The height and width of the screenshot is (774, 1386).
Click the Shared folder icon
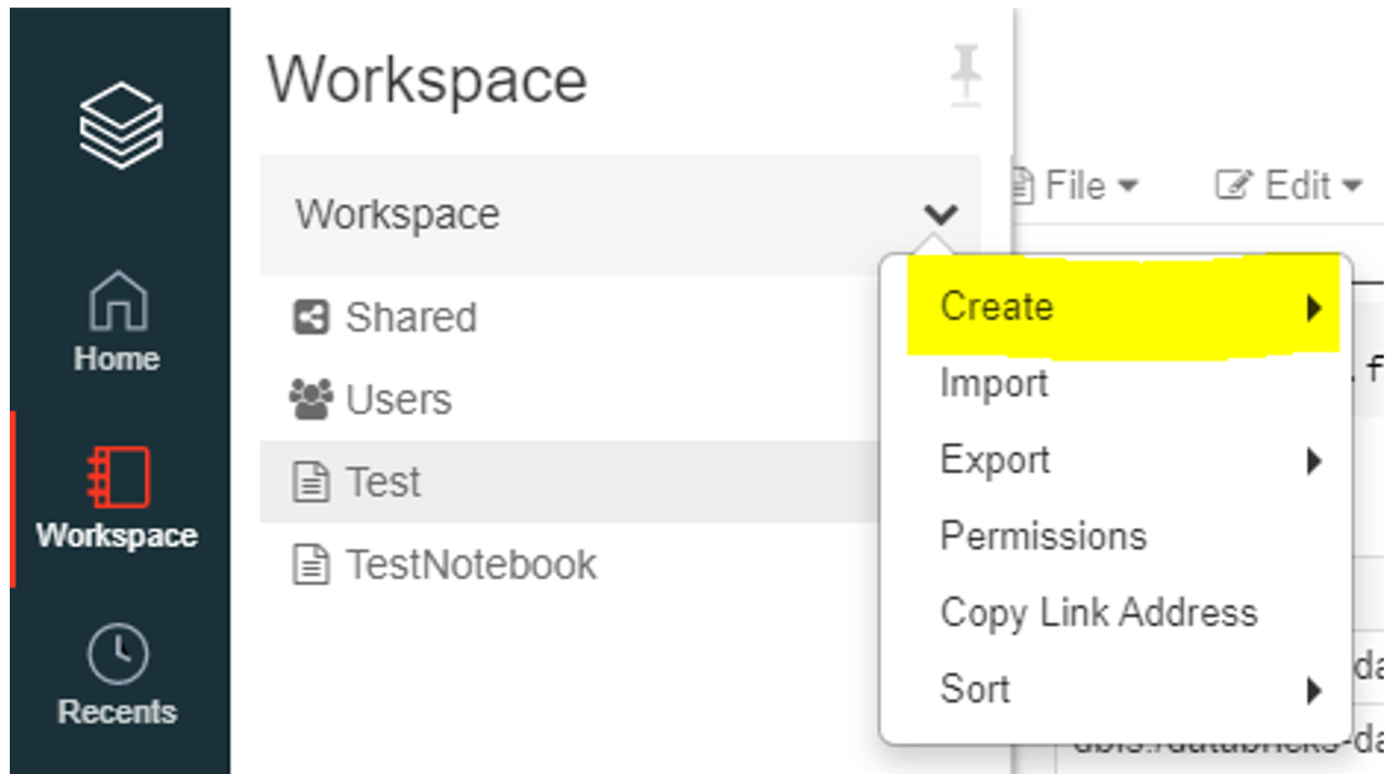[x=311, y=318]
